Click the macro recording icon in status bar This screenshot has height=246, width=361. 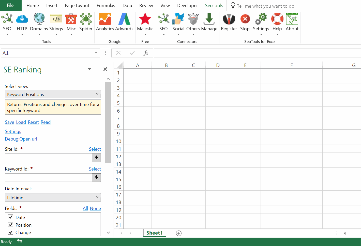[x=20, y=242]
